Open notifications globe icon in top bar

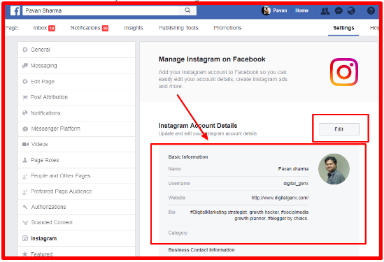point(351,10)
